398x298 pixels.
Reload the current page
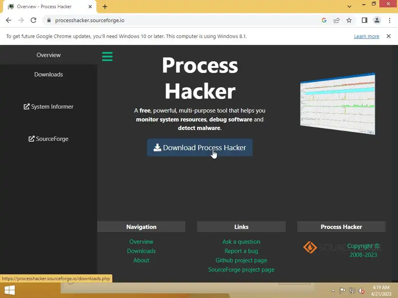[x=33, y=20]
